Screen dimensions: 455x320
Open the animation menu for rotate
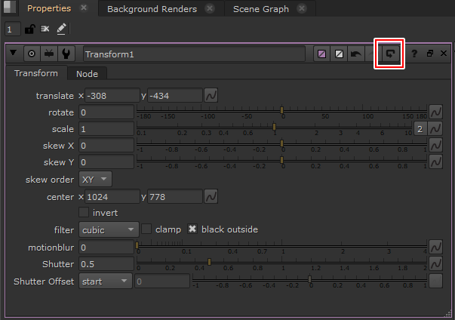(x=435, y=112)
